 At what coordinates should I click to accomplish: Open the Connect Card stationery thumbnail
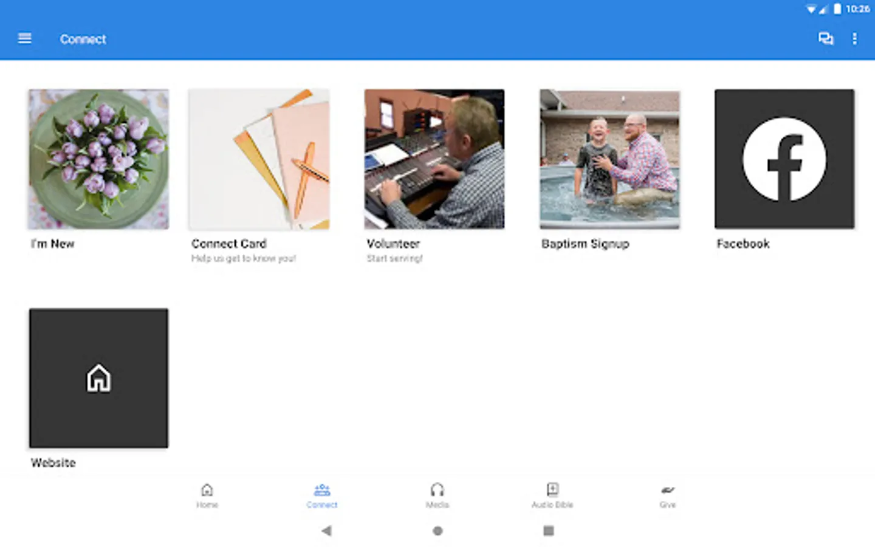pyautogui.click(x=259, y=159)
